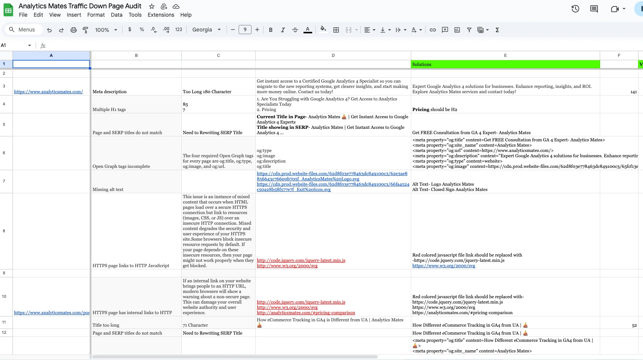The image size is (643, 360).
Task: Click the move to folder icon
Action: click(x=164, y=6)
